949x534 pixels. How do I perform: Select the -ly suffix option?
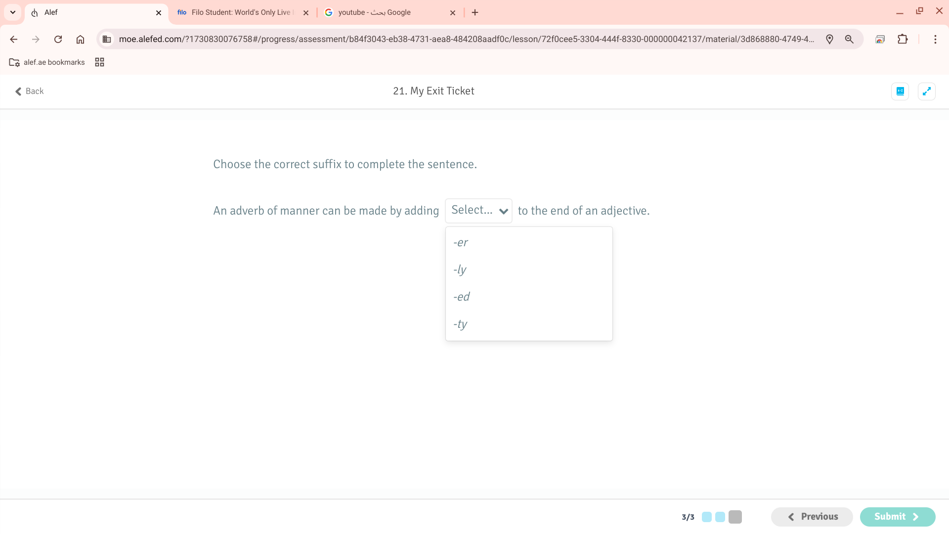[x=460, y=269]
